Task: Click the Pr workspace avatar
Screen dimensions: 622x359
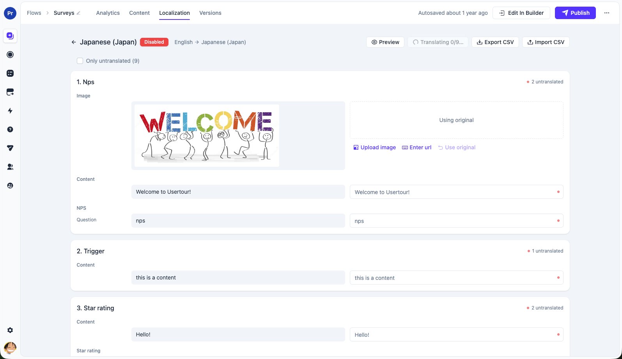Action: pos(10,13)
